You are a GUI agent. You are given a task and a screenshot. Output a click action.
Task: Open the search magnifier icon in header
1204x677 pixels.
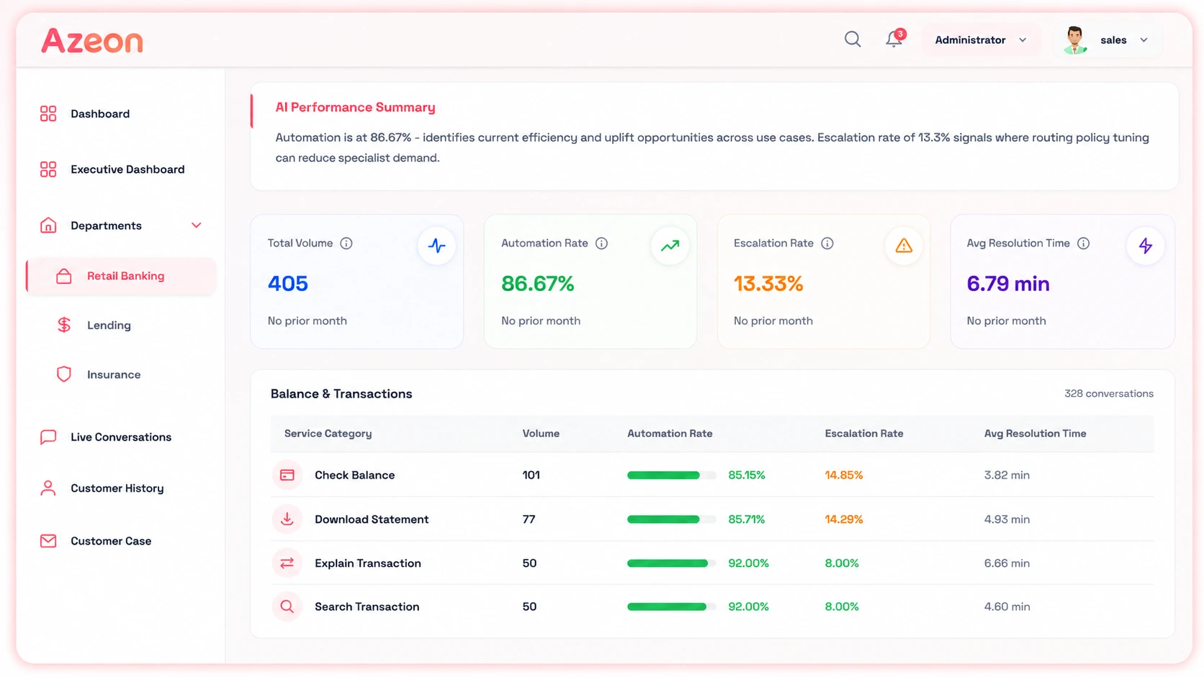click(x=853, y=40)
